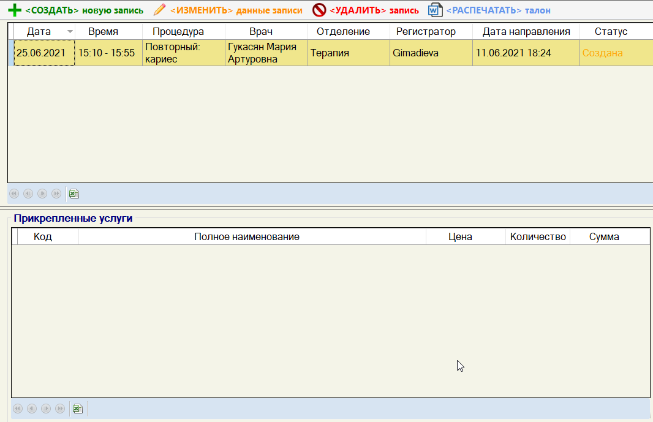Sort services by Полное наименование header
Viewport: 653px width, 422px height.
[x=246, y=236]
